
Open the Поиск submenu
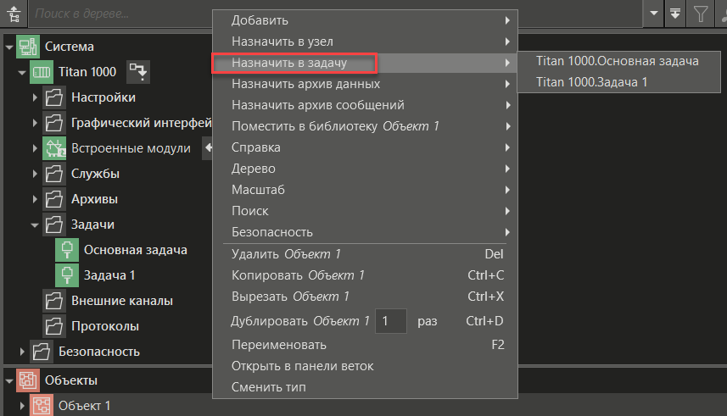coord(365,211)
